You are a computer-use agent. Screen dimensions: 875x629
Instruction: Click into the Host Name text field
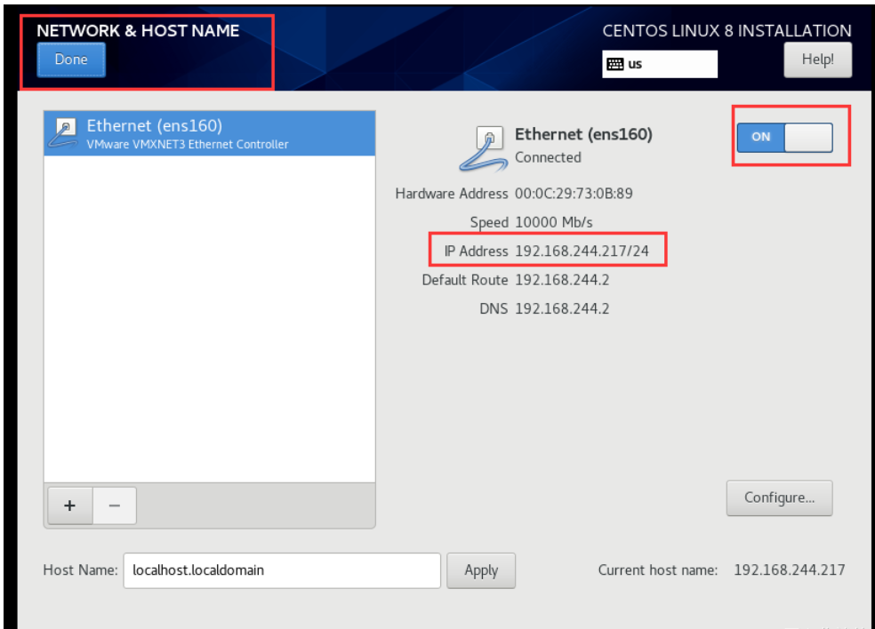pyautogui.click(x=281, y=570)
